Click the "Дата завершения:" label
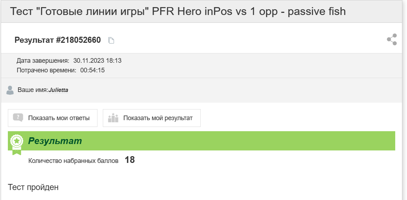 point(43,61)
